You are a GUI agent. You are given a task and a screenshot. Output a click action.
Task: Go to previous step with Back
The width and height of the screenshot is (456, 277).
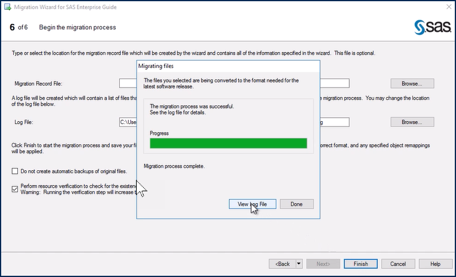pos(283,264)
